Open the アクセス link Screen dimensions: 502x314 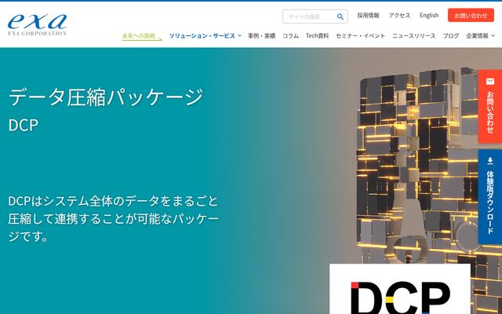click(x=399, y=16)
